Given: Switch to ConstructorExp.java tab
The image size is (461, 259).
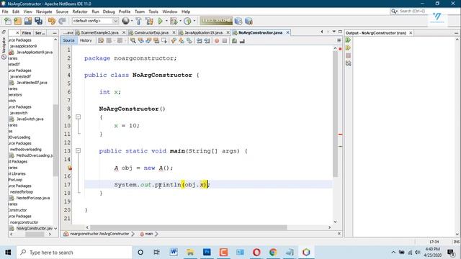Looking at the screenshot, I should tap(151, 32).
